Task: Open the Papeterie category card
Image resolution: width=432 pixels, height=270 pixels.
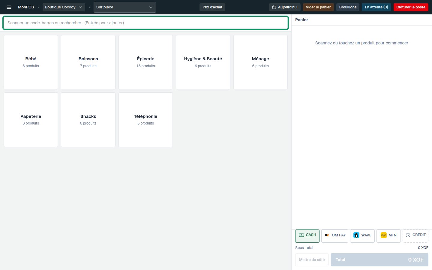Action: 31,120
